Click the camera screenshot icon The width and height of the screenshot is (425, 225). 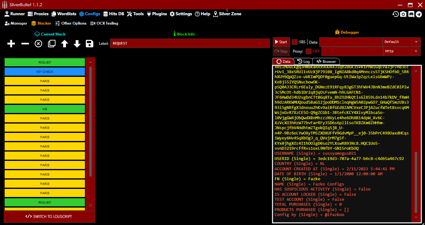click(403, 14)
